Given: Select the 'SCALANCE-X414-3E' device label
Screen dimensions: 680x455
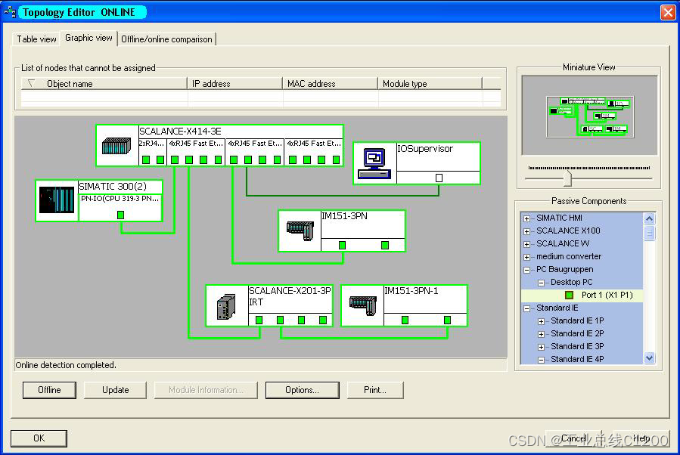Looking at the screenshot, I should click(x=181, y=132).
